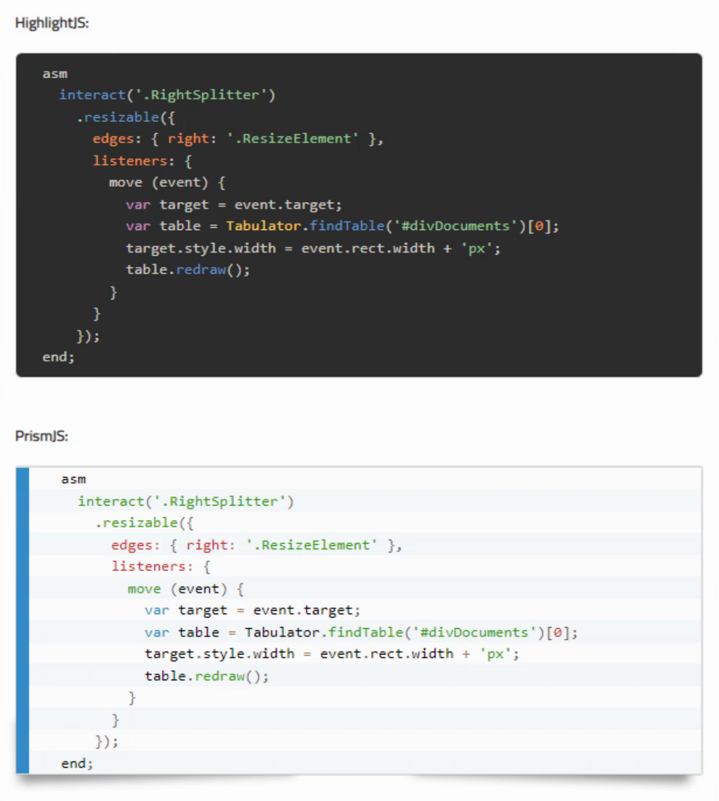This screenshot has height=801, width=719.
Task: Click 'listeners: {' in the PrismJS block
Action: (161, 567)
